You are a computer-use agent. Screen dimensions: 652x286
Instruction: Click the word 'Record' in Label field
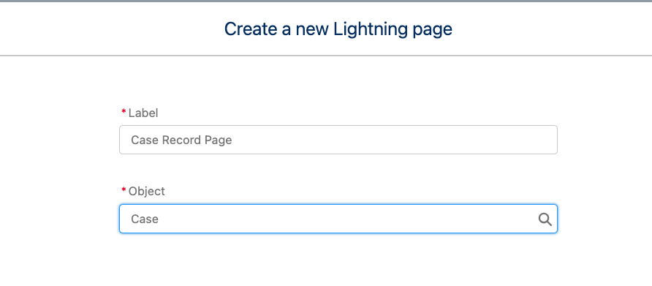(x=181, y=140)
